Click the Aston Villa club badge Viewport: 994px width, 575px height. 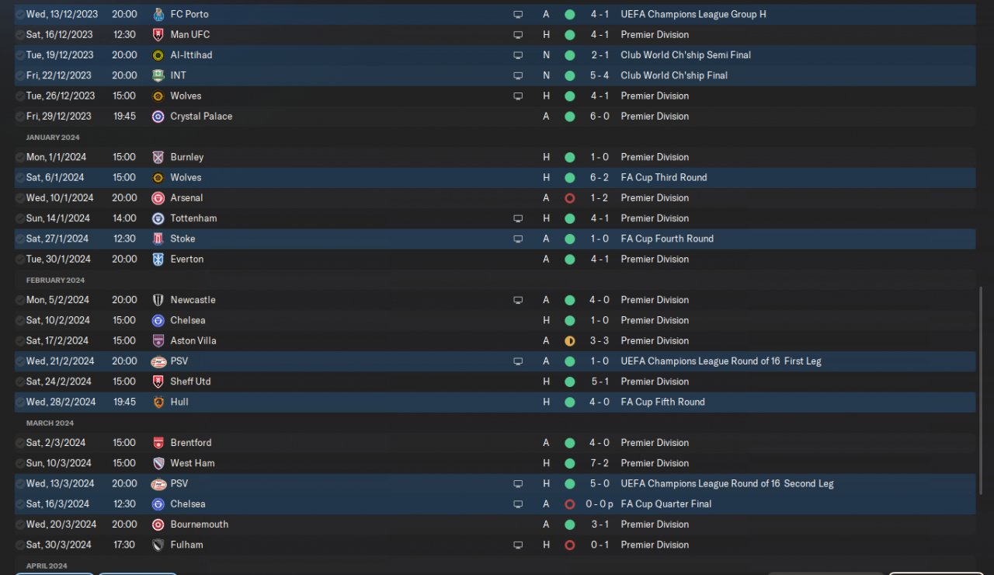pos(158,341)
